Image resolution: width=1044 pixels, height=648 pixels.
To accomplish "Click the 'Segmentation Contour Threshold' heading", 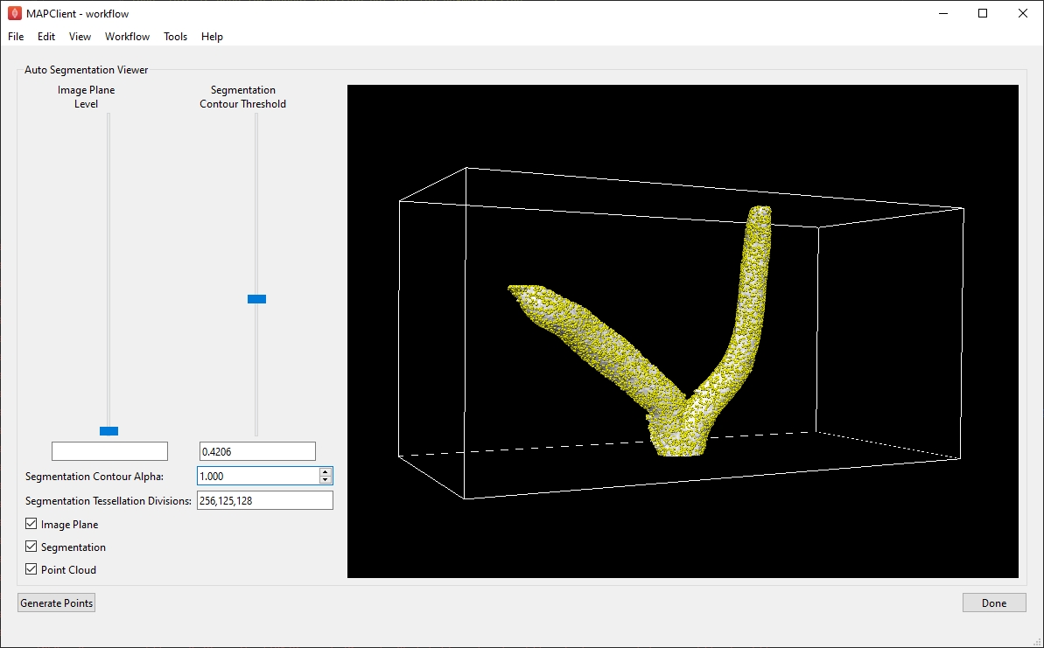I will tap(243, 97).
